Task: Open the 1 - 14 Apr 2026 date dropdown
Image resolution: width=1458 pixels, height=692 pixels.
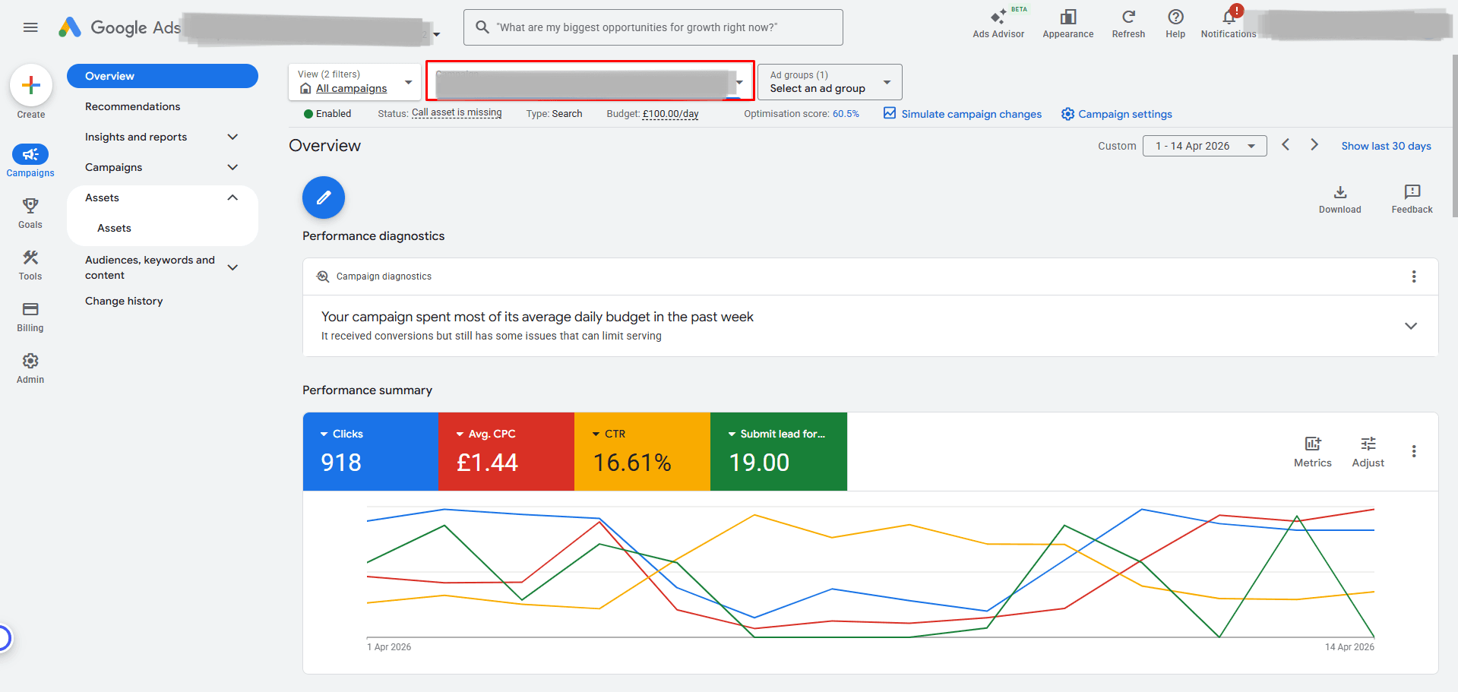Action: tap(1205, 146)
